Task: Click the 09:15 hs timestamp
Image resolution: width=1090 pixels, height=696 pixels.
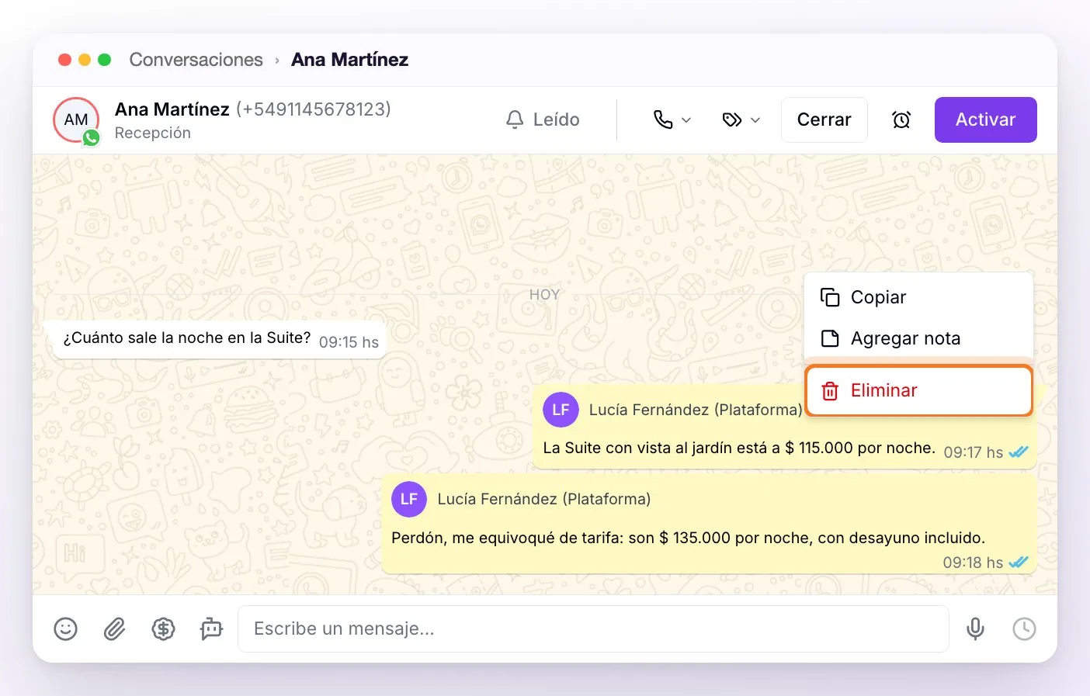Action: pyautogui.click(x=349, y=342)
